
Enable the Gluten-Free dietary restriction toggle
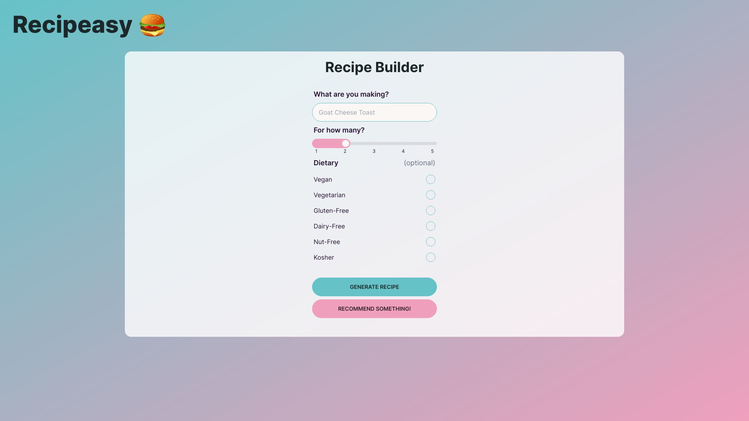click(x=431, y=210)
